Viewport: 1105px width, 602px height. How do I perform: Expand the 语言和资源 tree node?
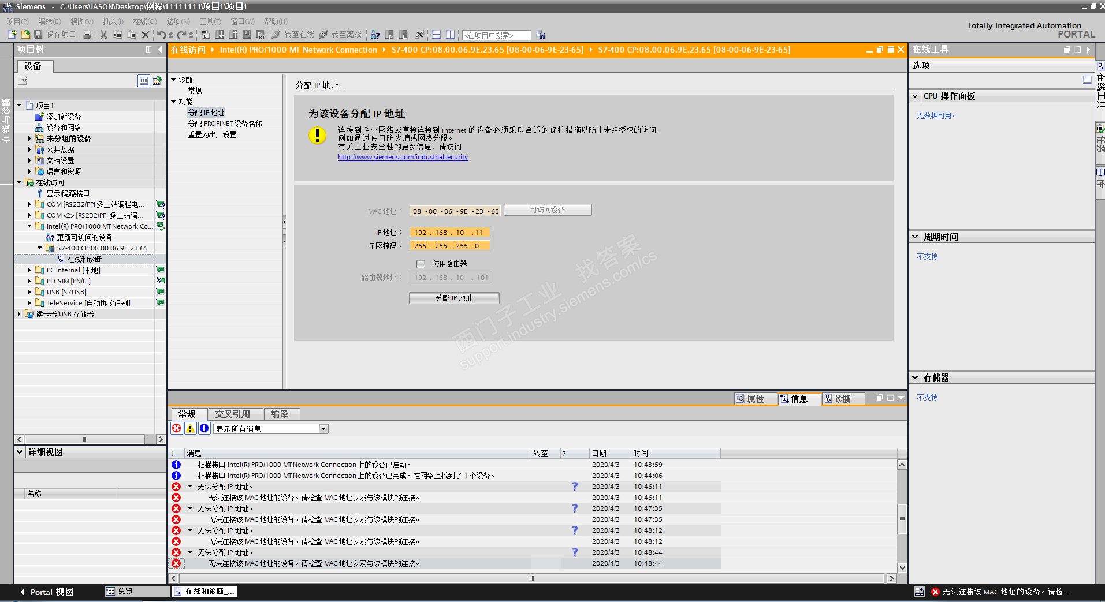tap(29, 171)
